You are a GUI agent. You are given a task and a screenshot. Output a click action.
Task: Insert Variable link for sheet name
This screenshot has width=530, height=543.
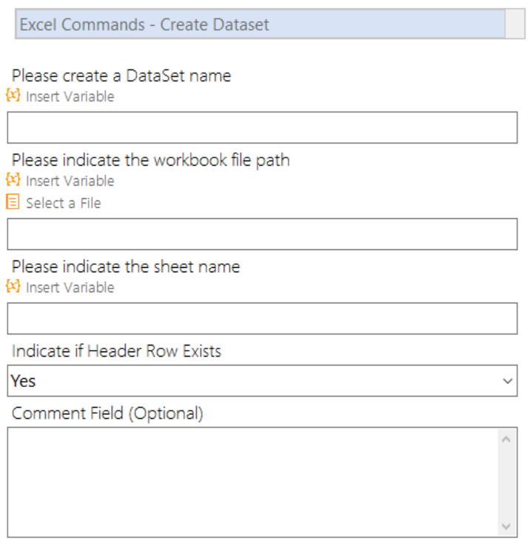click(70, 288)
